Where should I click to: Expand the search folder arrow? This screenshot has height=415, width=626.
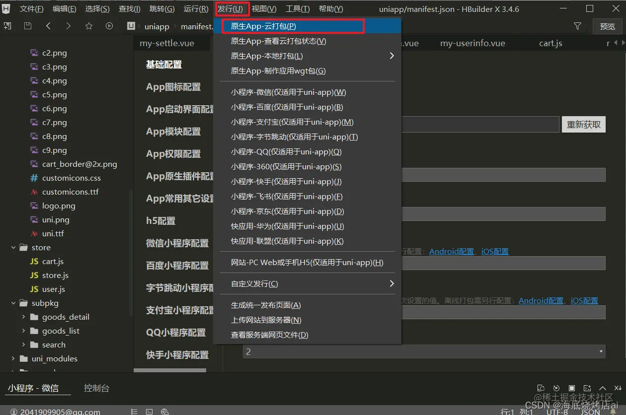pos(23,345)
